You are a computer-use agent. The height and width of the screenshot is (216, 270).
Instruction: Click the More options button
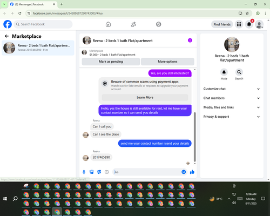click(167, 62)
